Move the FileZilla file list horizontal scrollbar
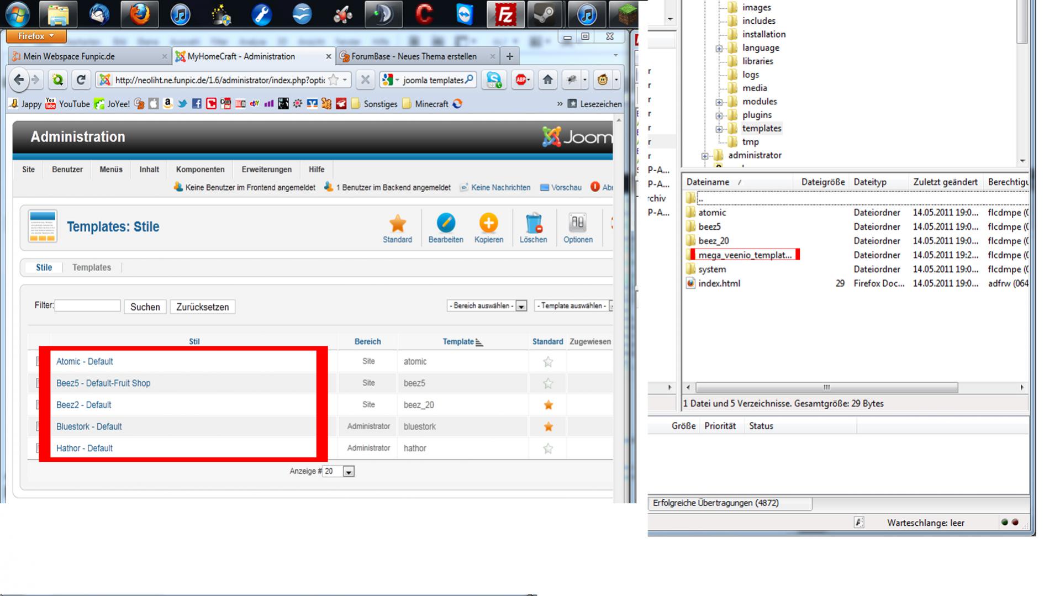 pyautogui.click(x=826, y=388)
